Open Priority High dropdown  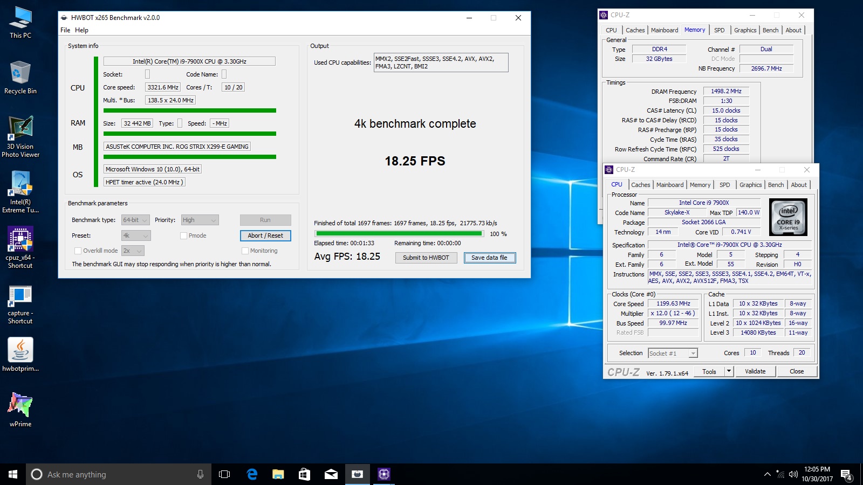coord(200,220)
